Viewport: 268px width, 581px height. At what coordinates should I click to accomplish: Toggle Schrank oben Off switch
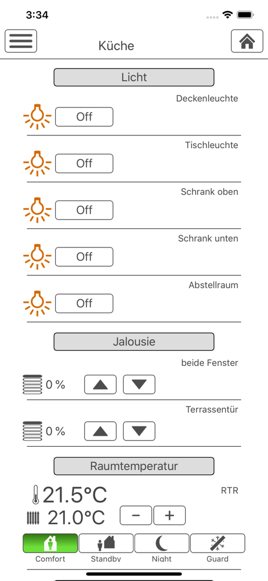(x=84, y=210)
